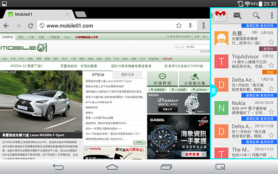Open the Recent apps button

(x=166, y=167)
